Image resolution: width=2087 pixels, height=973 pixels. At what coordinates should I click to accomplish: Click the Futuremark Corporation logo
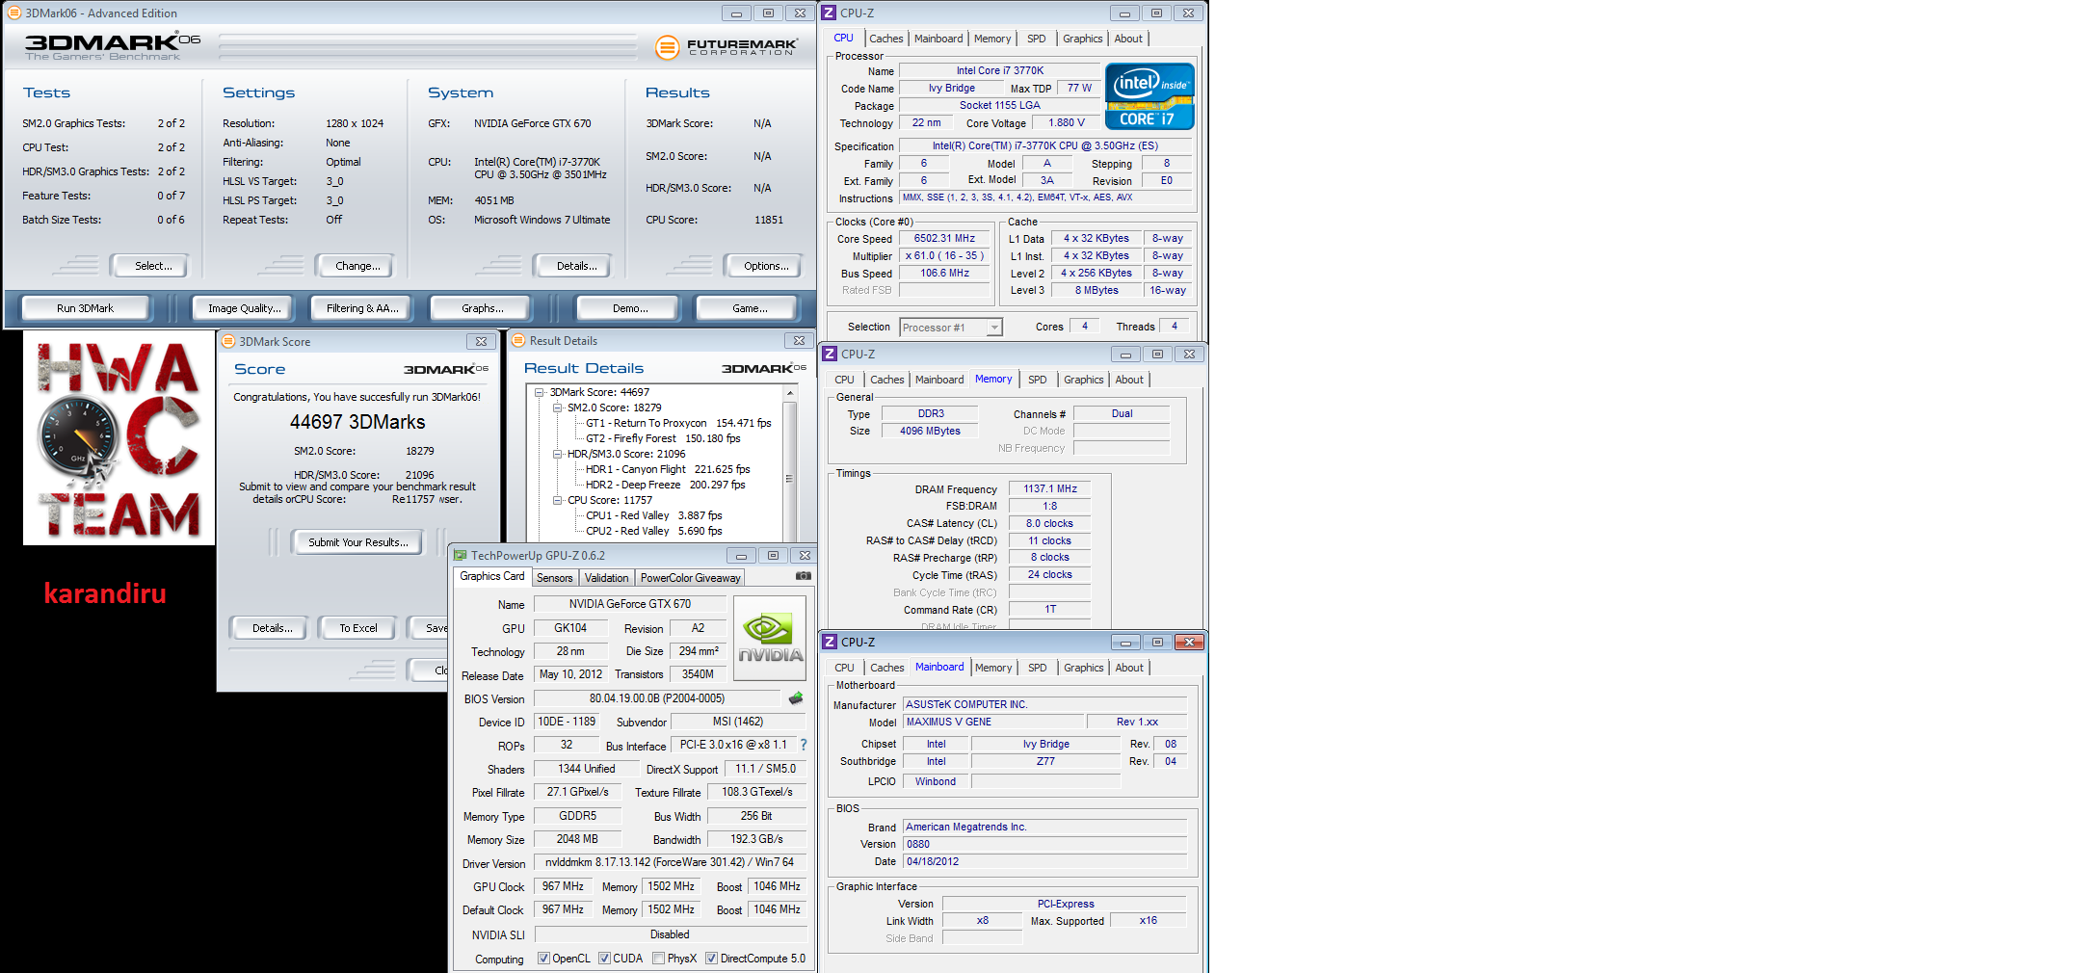point(726,46)
